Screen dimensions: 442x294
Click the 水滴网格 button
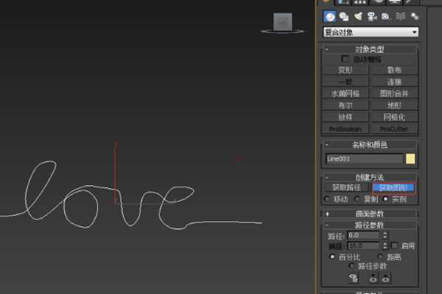pyautogui.click(x=345, y=93)
